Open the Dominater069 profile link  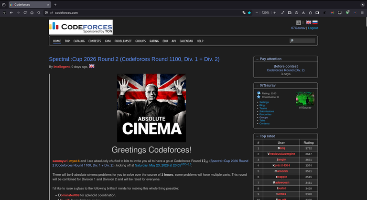[69, 195]
